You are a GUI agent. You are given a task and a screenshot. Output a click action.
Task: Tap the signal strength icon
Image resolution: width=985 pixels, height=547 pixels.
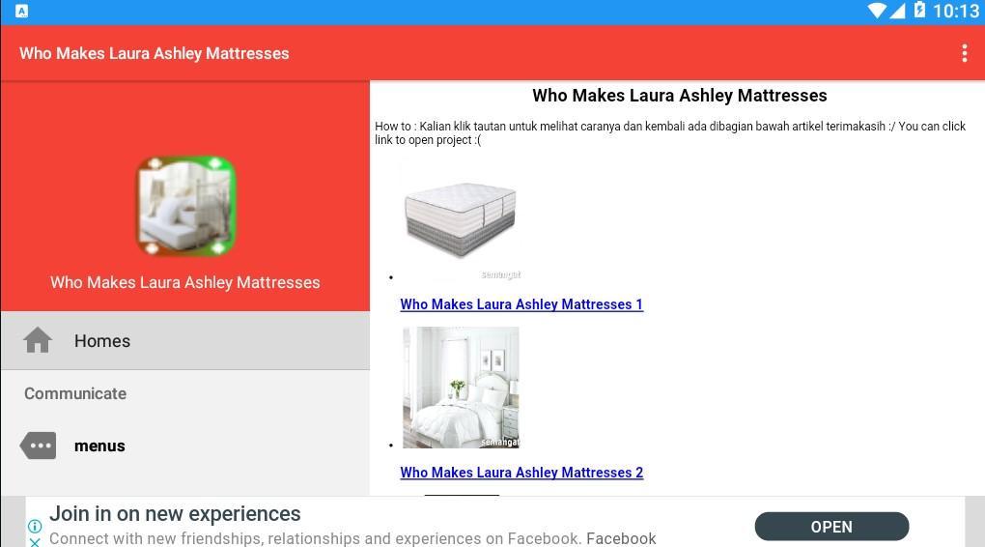[897, 10]
